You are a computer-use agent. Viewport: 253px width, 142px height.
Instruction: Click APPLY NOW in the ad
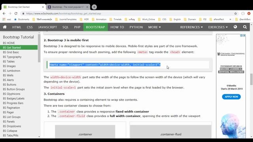pos(231,97)
